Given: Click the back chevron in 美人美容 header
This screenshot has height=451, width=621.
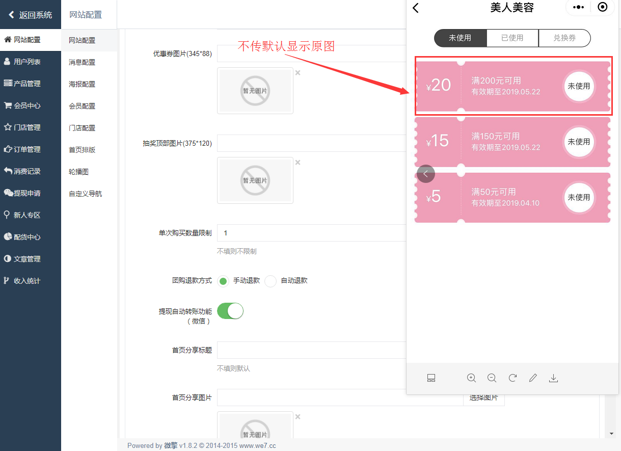Looking at the screenshot, I should click(x=416, y=8).
